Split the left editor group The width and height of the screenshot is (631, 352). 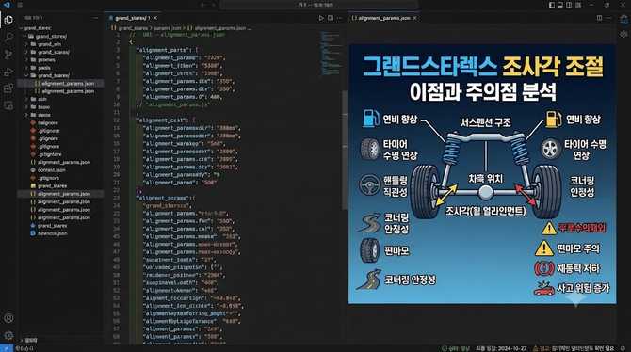click(x=331, y=18)
